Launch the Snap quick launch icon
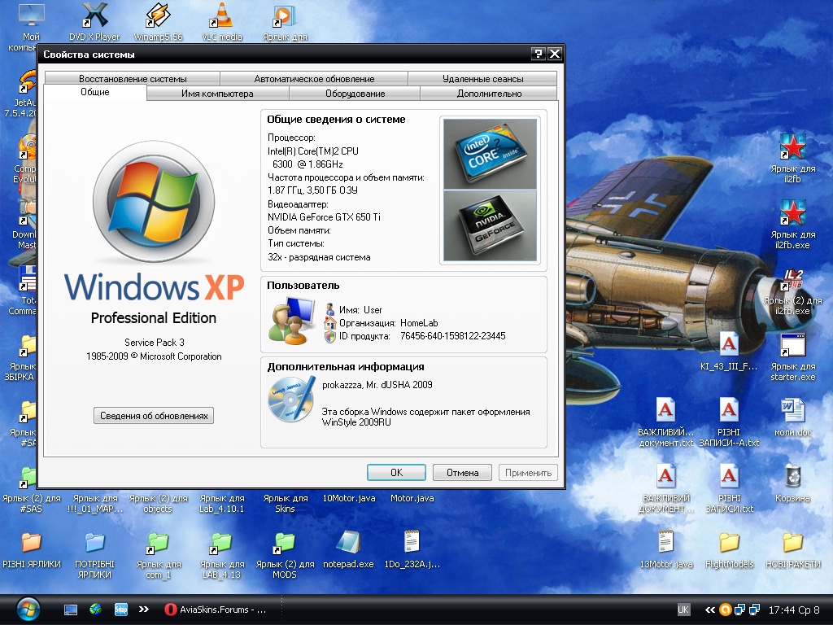The height and width of the screenshot is (625, 833). 121,610
